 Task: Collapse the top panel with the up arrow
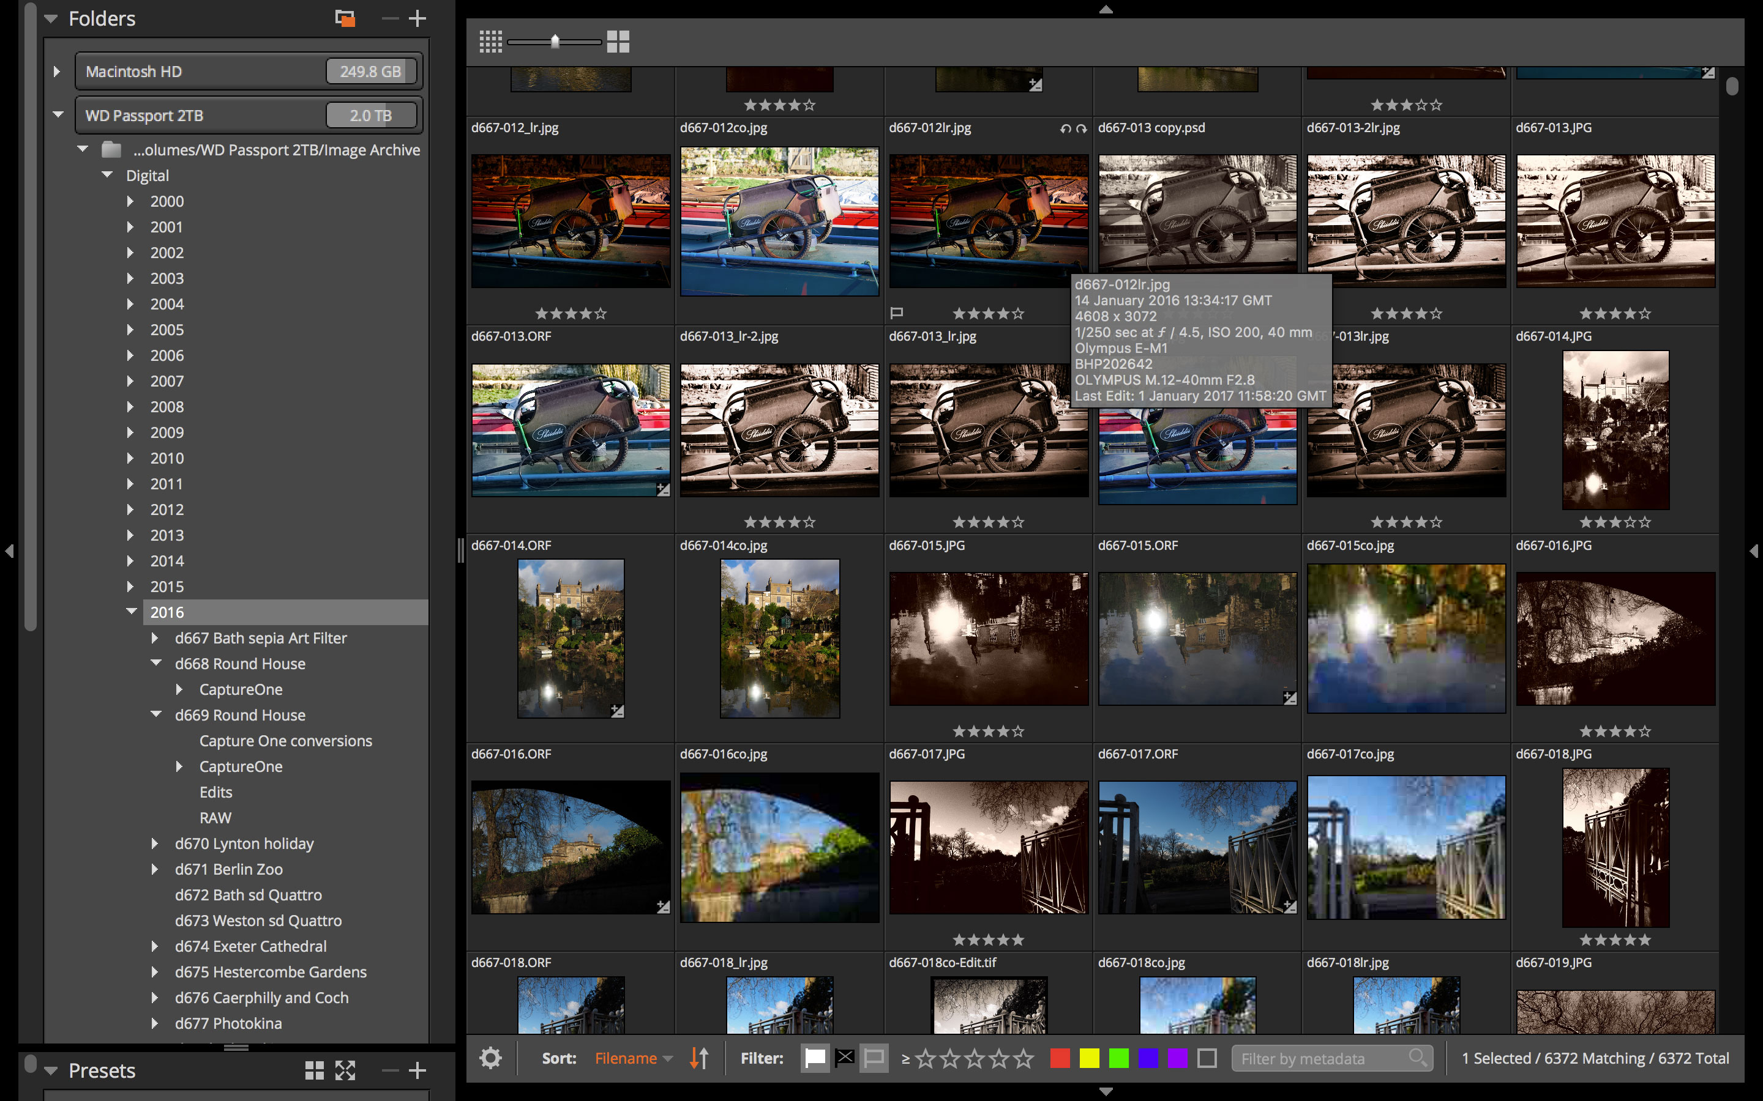click(1105, 9)
